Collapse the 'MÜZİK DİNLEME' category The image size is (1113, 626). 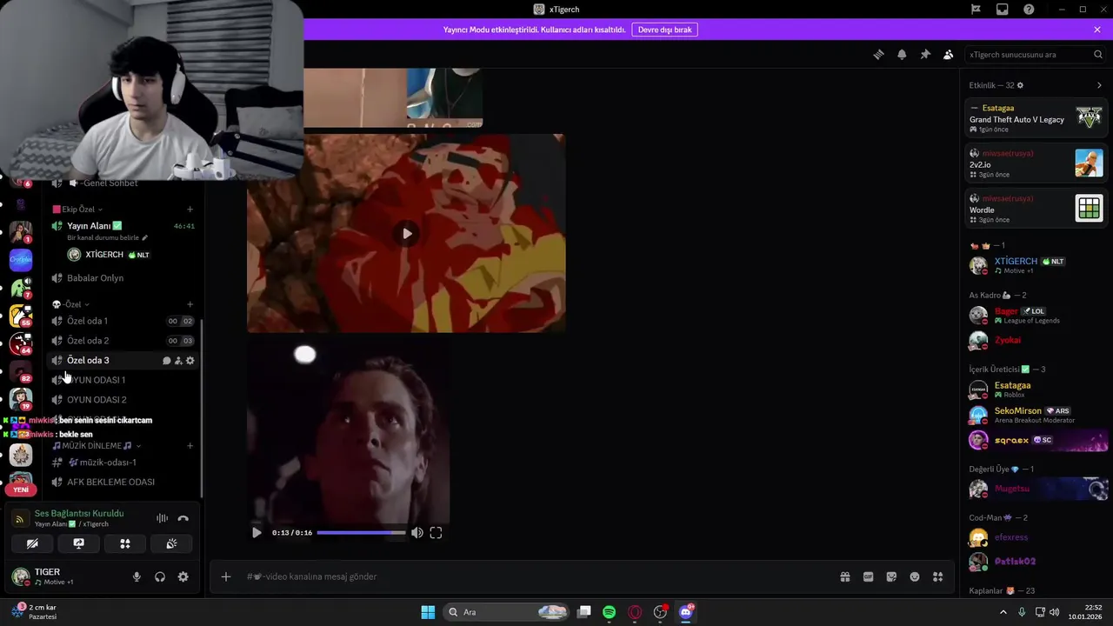point(96,446)
